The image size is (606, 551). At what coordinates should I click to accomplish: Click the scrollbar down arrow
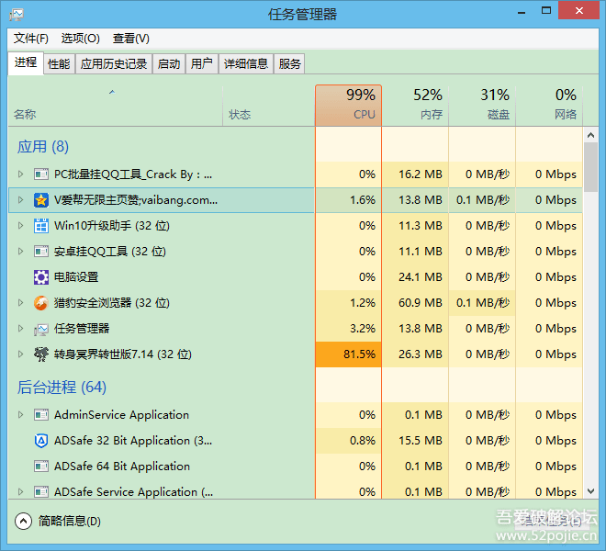pyautogui.click(x=590, y=491)
